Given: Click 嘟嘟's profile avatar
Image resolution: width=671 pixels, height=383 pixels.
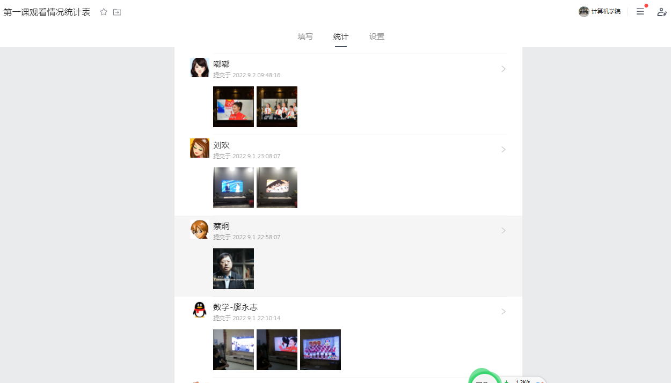Looking at the screenshot, I should pos(200,68).
